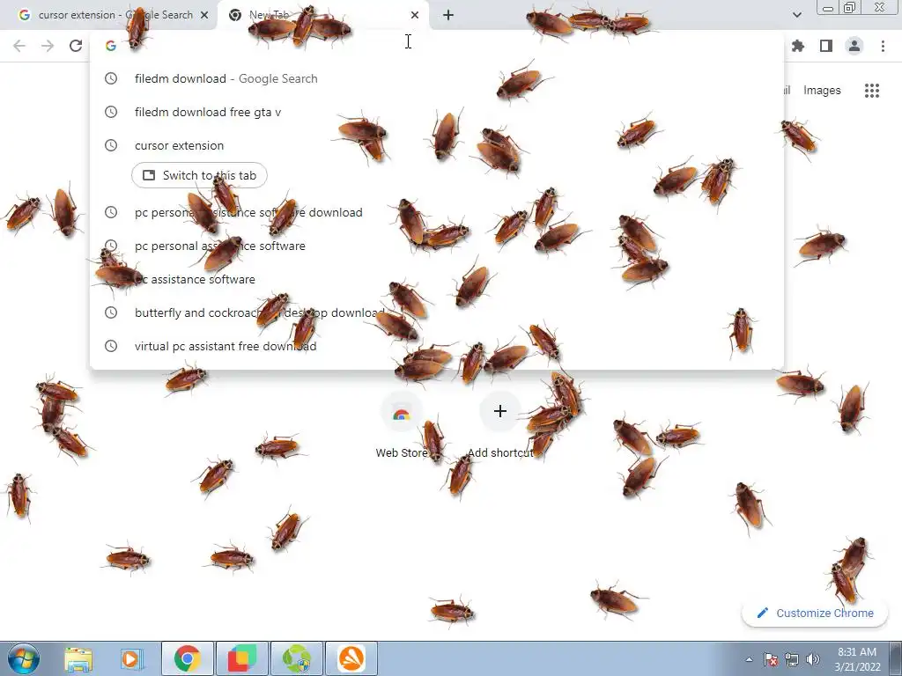Choose suggestion filedm download - Google Search
Image resolution: width=902 pixels, height=676 pixels.
point(437,78)
